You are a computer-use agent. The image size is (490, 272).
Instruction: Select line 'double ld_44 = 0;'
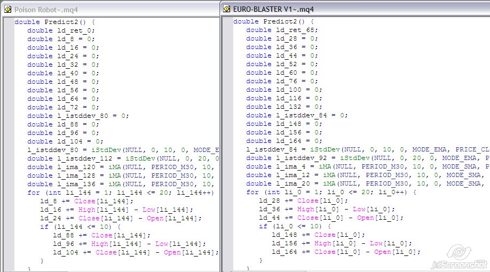282,55
